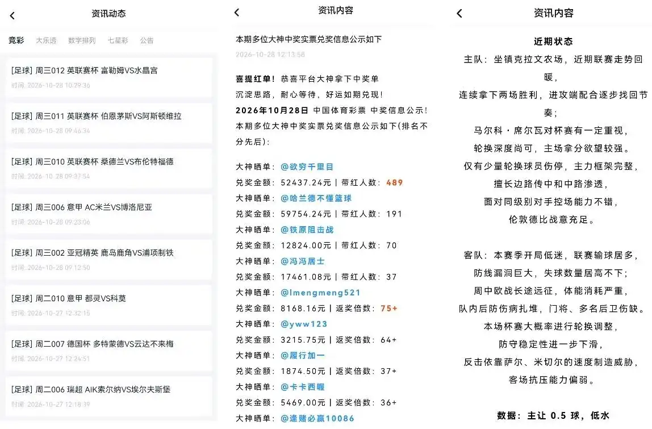Open 周二010 意甲 都灵VS科莫 article
The height and width of the screenshot is (429, 652).
pos(108,305)
